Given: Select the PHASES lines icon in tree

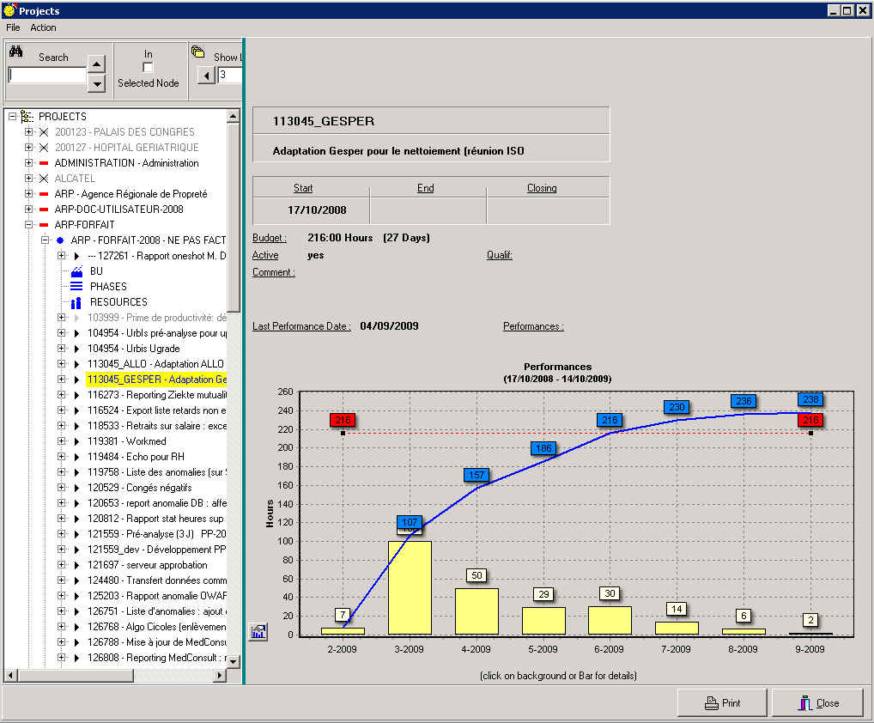Looking at the screenshot, I should pyautogui.click(x=76, y=287).
